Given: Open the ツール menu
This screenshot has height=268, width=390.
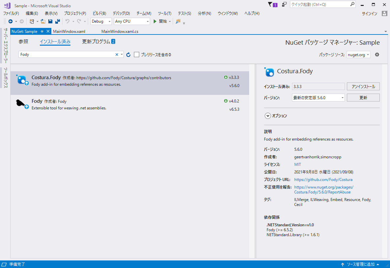Looking at the screenshot, I should click(x=164, y=13).
